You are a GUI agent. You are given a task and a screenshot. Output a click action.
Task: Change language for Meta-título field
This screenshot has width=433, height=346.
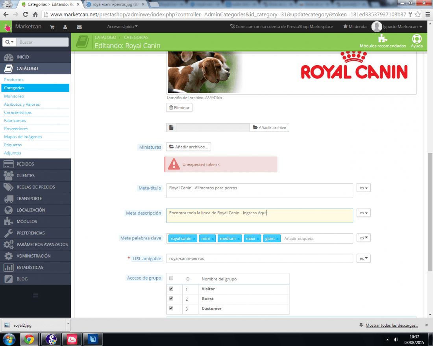coord(363,188)
